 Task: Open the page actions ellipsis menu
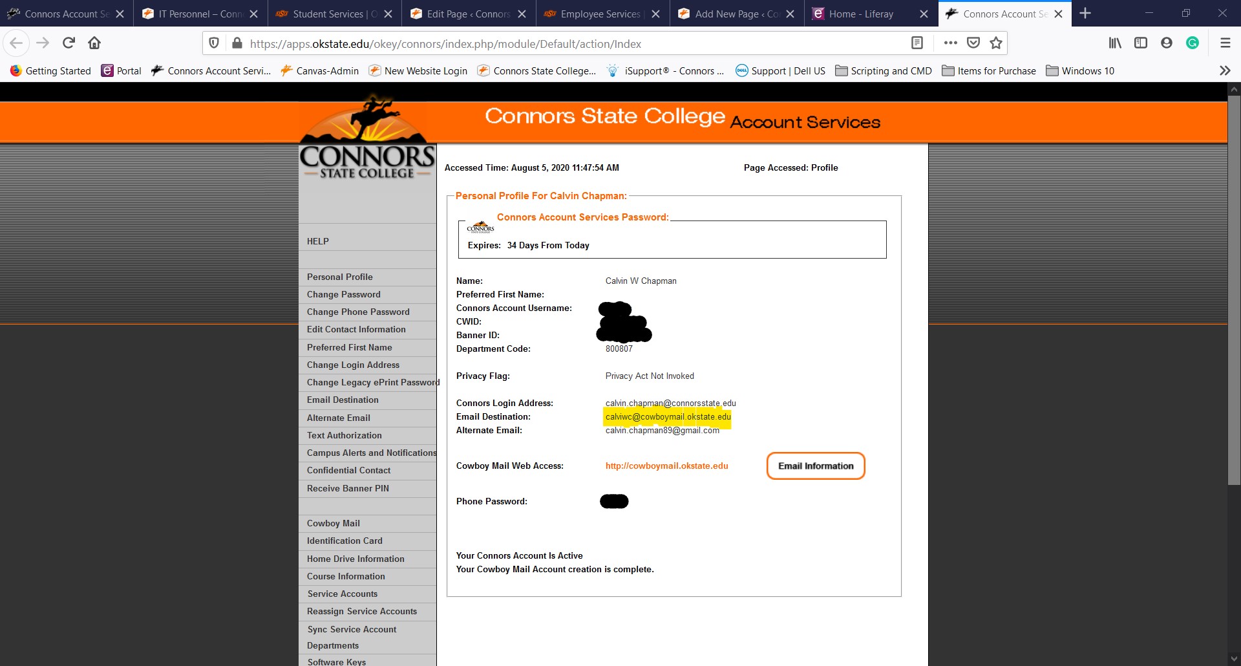pyautogui.click(x=950, y=43)
